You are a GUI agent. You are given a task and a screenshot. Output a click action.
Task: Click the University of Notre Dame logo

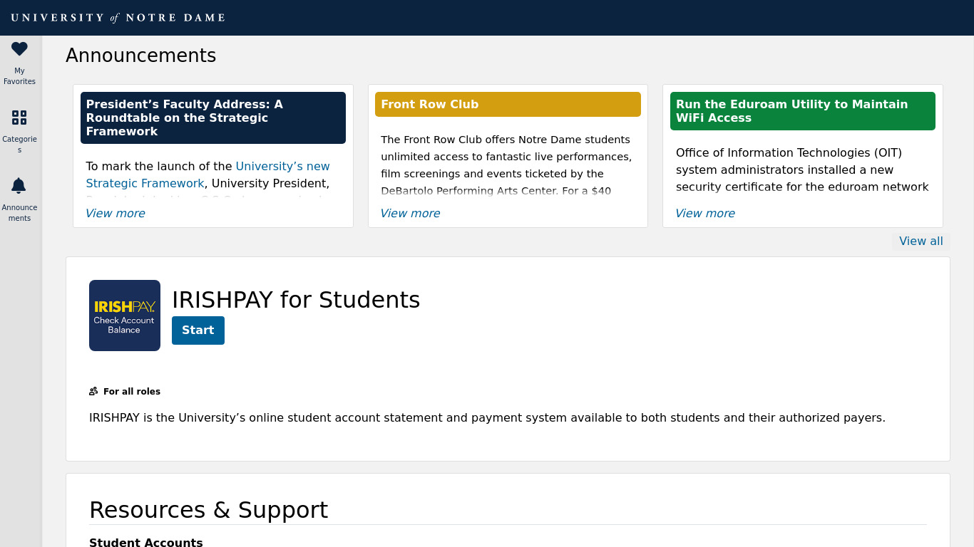click(118, 18)
